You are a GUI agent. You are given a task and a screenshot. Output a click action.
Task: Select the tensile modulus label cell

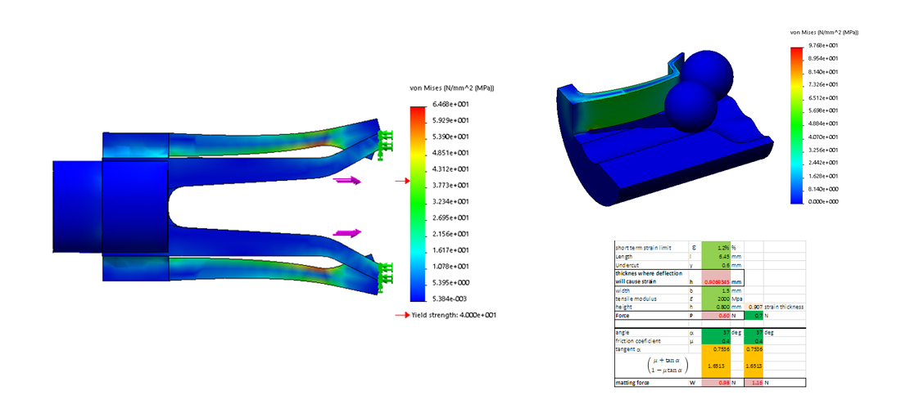tap(652, 299)
